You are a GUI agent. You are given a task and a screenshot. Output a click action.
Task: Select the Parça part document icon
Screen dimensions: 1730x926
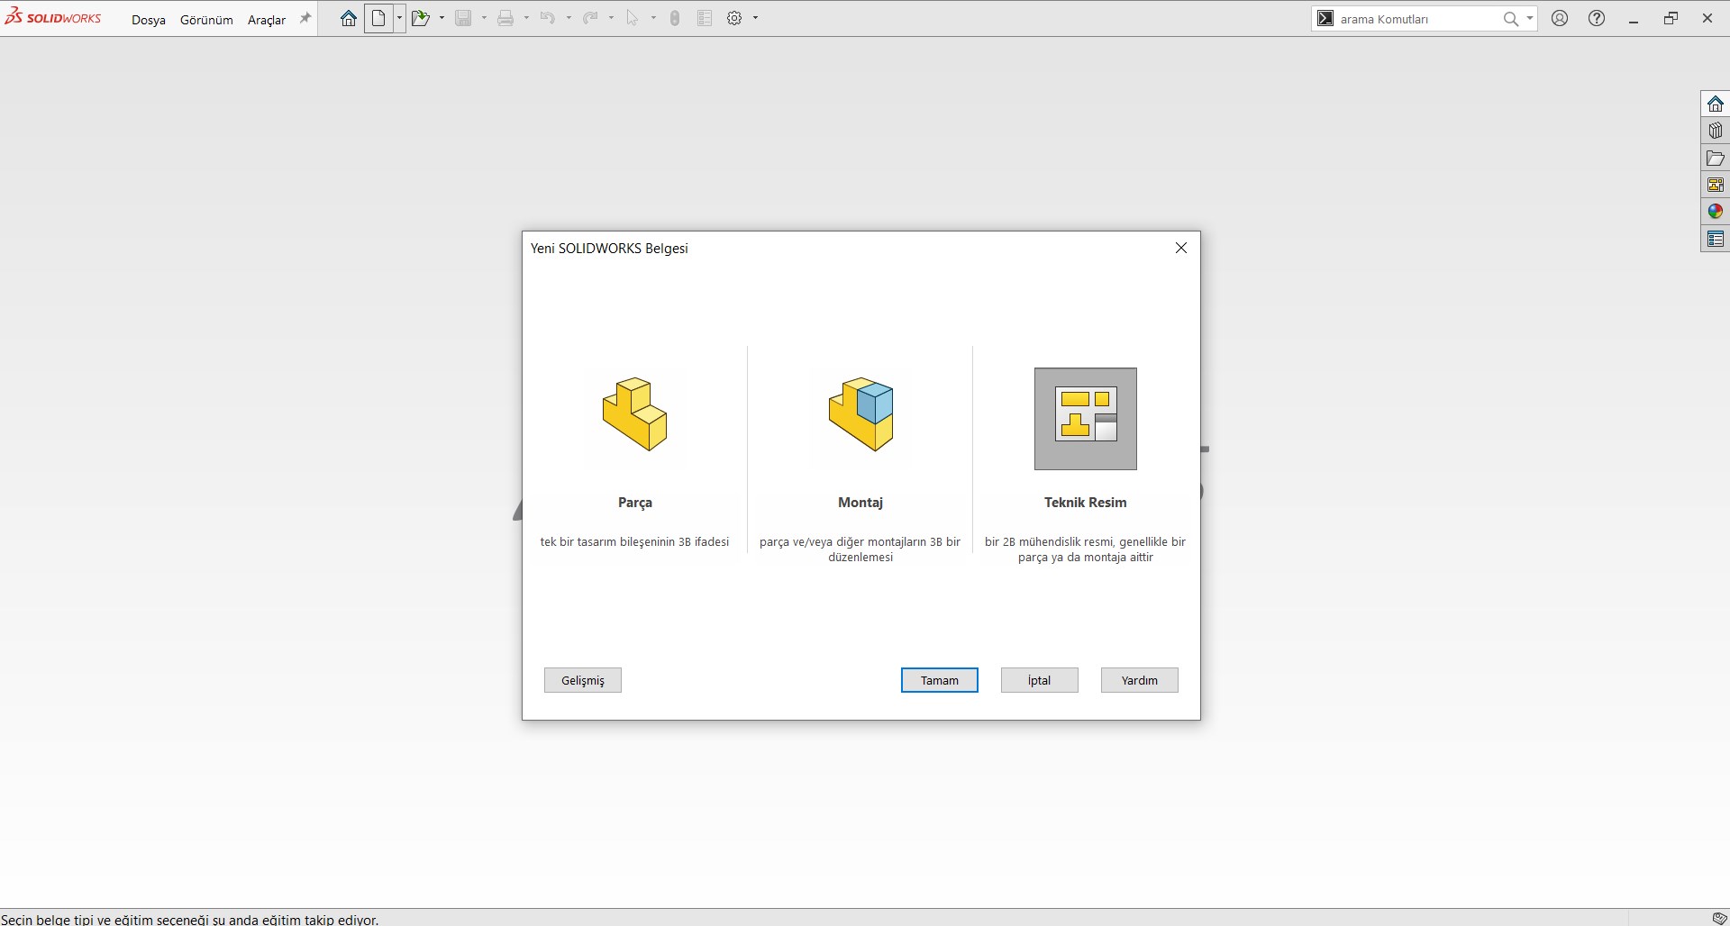[635, 414]
